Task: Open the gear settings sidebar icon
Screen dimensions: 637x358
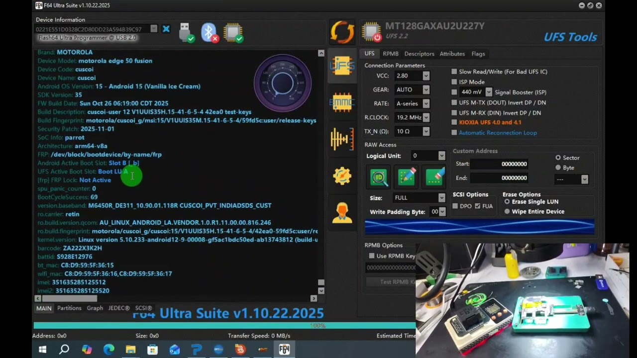Action: click(x=342, y=176)
